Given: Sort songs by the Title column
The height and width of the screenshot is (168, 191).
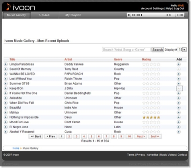Looking at the screenshot, I should (12, 59).
